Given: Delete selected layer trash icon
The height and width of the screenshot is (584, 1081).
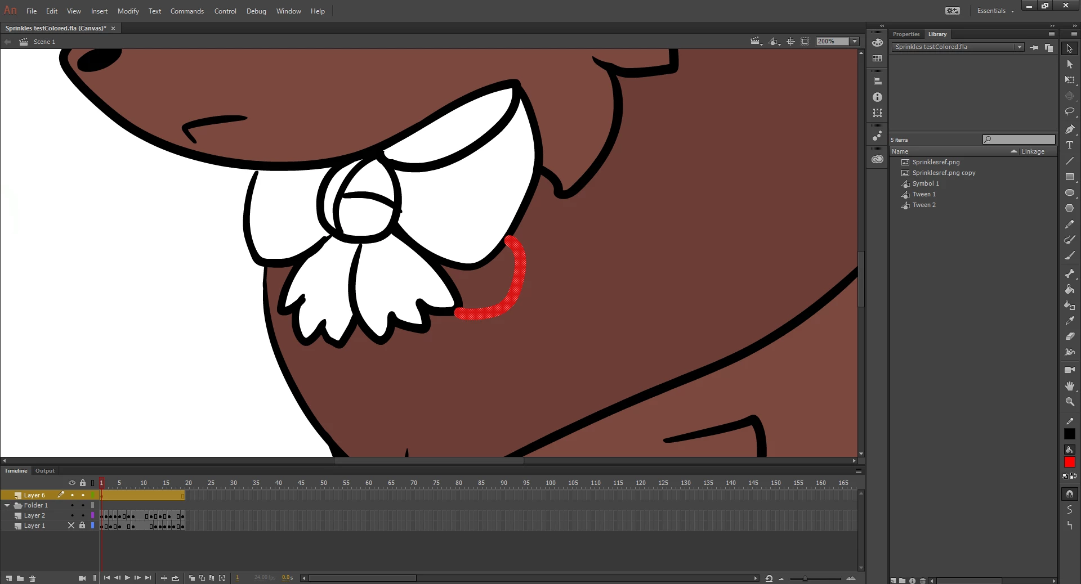Looking at the screenshot, I should tap(32, 578).
